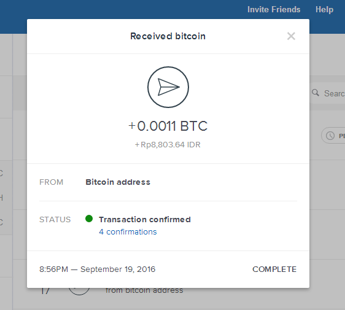
Task: Click the FROM field label
Action: pyautogui.click(x=52, y=182)
